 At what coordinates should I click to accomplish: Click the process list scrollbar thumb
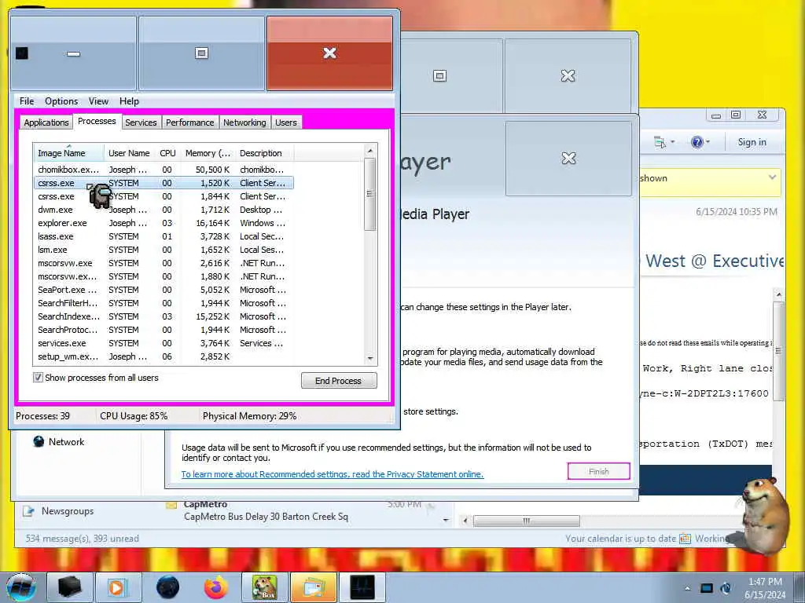pos(369,194)
